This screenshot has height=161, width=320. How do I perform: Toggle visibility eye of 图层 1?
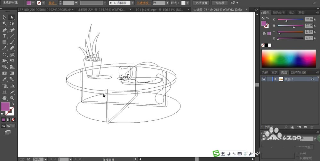pyautogui.click(x=264, y=79)
